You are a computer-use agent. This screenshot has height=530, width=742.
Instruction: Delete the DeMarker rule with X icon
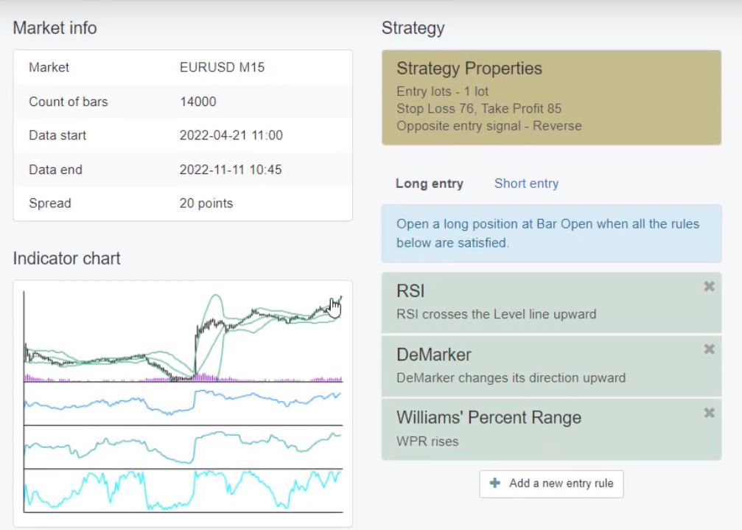pos(709,349)
